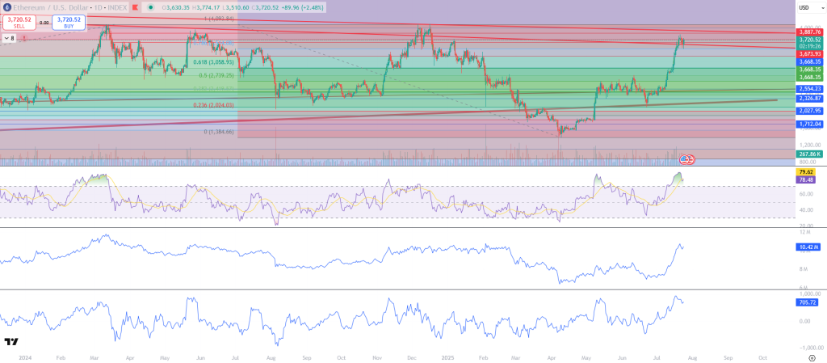This screenshot has height=363, width=827.
Task: Click the 1,712.04 blue price label
Action: tap(810, 125)
